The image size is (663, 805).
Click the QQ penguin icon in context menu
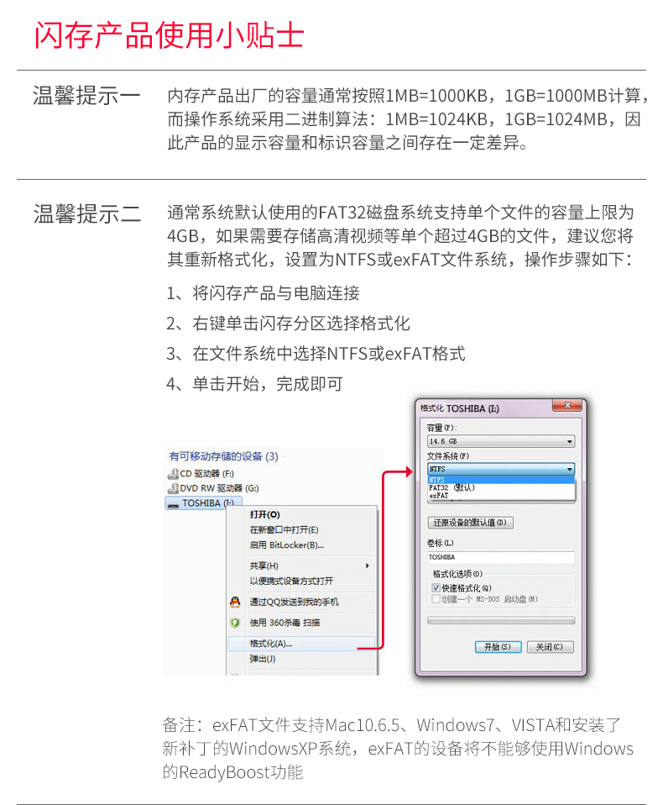tap(235, 602)
